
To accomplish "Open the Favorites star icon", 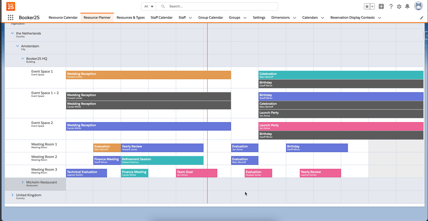I will tap(367, 6).
